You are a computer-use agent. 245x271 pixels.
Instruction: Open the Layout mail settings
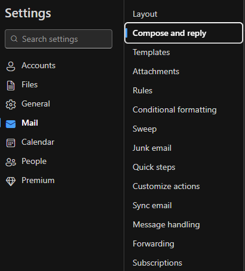tap(145, 14)
